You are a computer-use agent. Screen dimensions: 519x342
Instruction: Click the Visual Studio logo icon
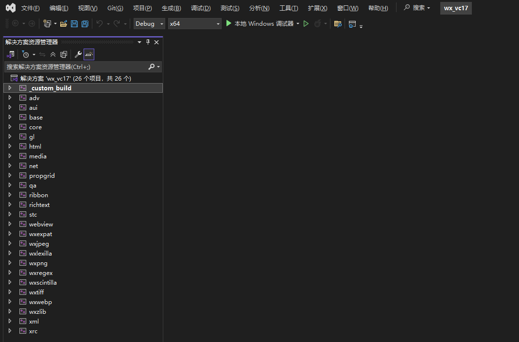pos(11,8)
